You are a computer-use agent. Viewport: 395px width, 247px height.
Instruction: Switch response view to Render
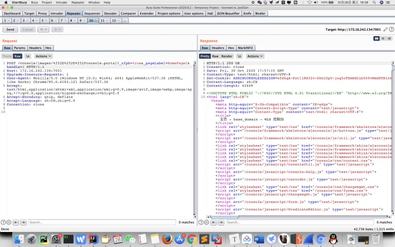pyautogui.click(x=227, y=56)
